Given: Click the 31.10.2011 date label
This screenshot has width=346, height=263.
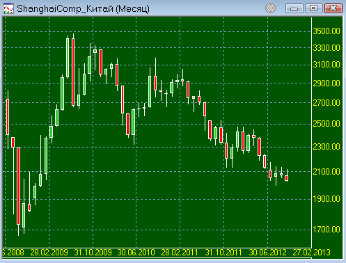Looking at the screenshot, I should click(223, 253).
